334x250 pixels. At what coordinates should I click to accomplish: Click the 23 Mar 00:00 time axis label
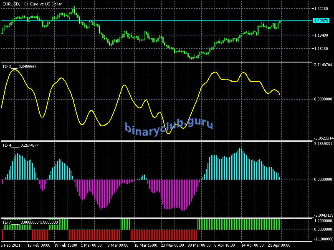[x=172, y=245]
